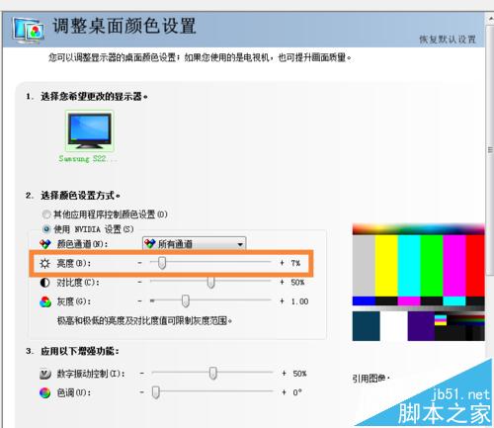Screen dimensions: 494x428
Task: Click the 色调 hue color wheel icon
Action: pos(45,392)
